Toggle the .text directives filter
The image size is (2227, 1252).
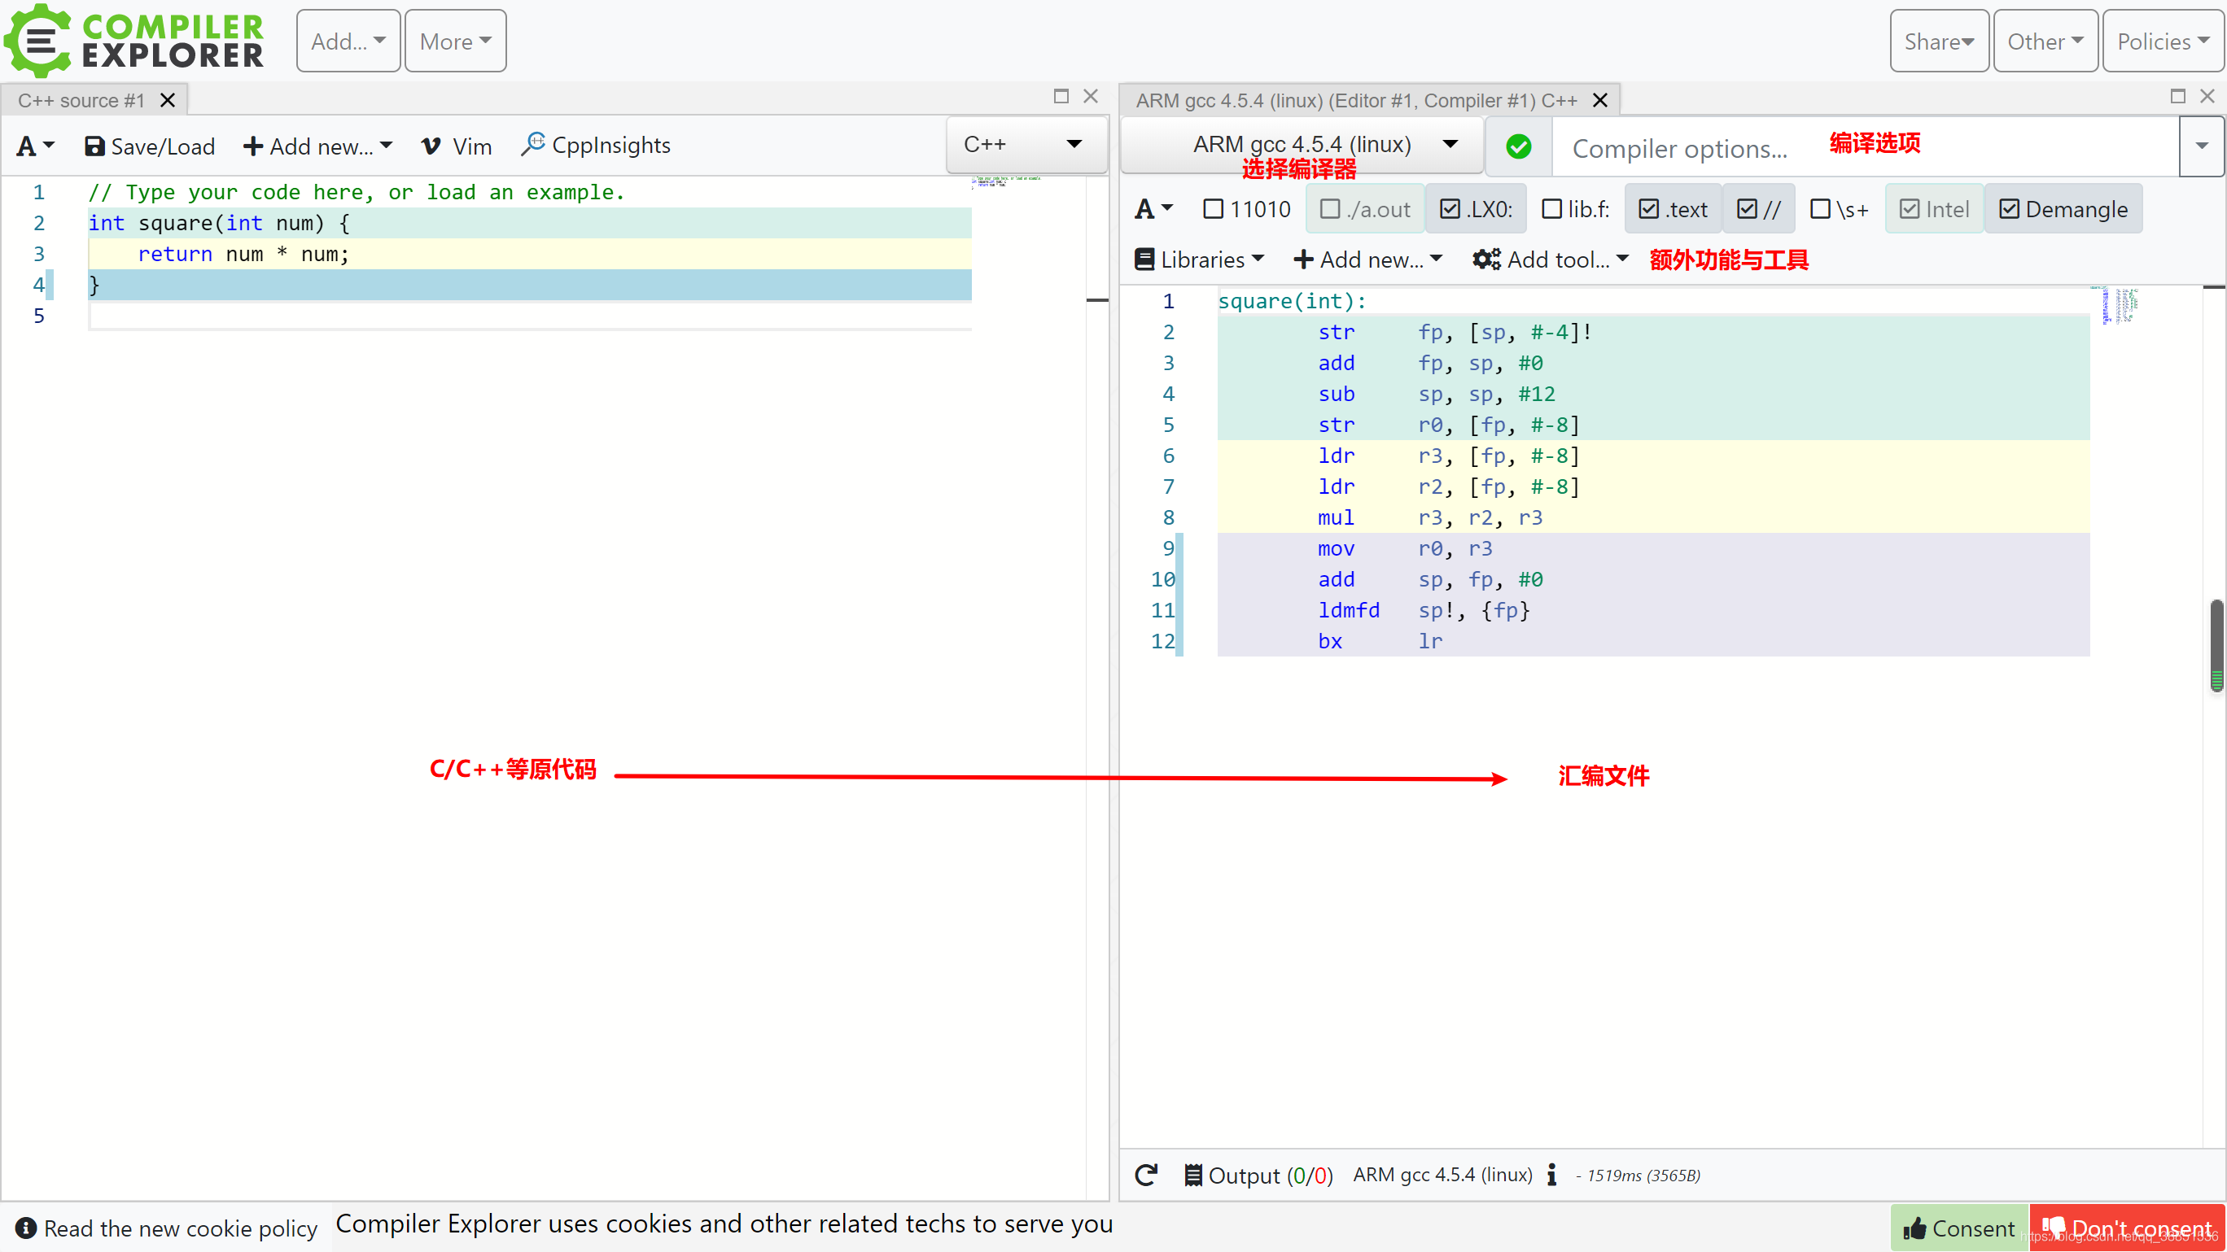[x=1673, y=209]
